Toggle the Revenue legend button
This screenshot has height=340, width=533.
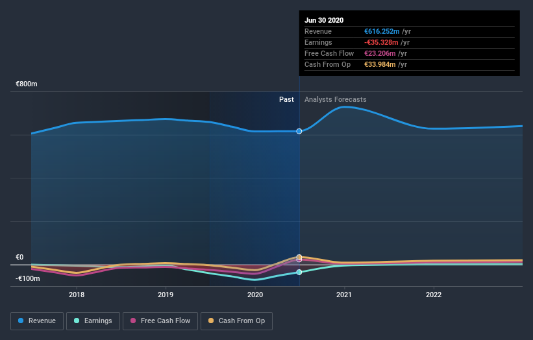click(37, 321)
